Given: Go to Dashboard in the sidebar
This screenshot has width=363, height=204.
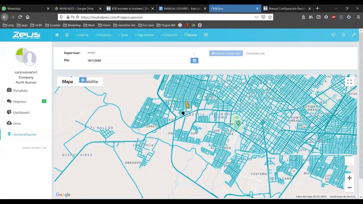Looking at the screenshot, I should 21,112.
